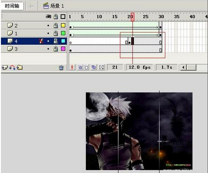Toggle outline view for all layers
Image resolution: width=208 pixels, height=173 pixels.
pyautogui.click(x=63, y=17)
